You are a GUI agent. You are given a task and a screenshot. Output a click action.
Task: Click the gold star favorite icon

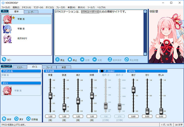tap(14, 18)
